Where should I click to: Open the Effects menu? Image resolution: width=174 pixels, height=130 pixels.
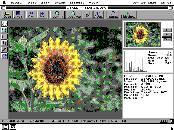tap(77, 2)
